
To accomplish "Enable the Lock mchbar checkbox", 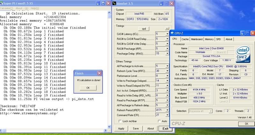I will pos(120,121).
